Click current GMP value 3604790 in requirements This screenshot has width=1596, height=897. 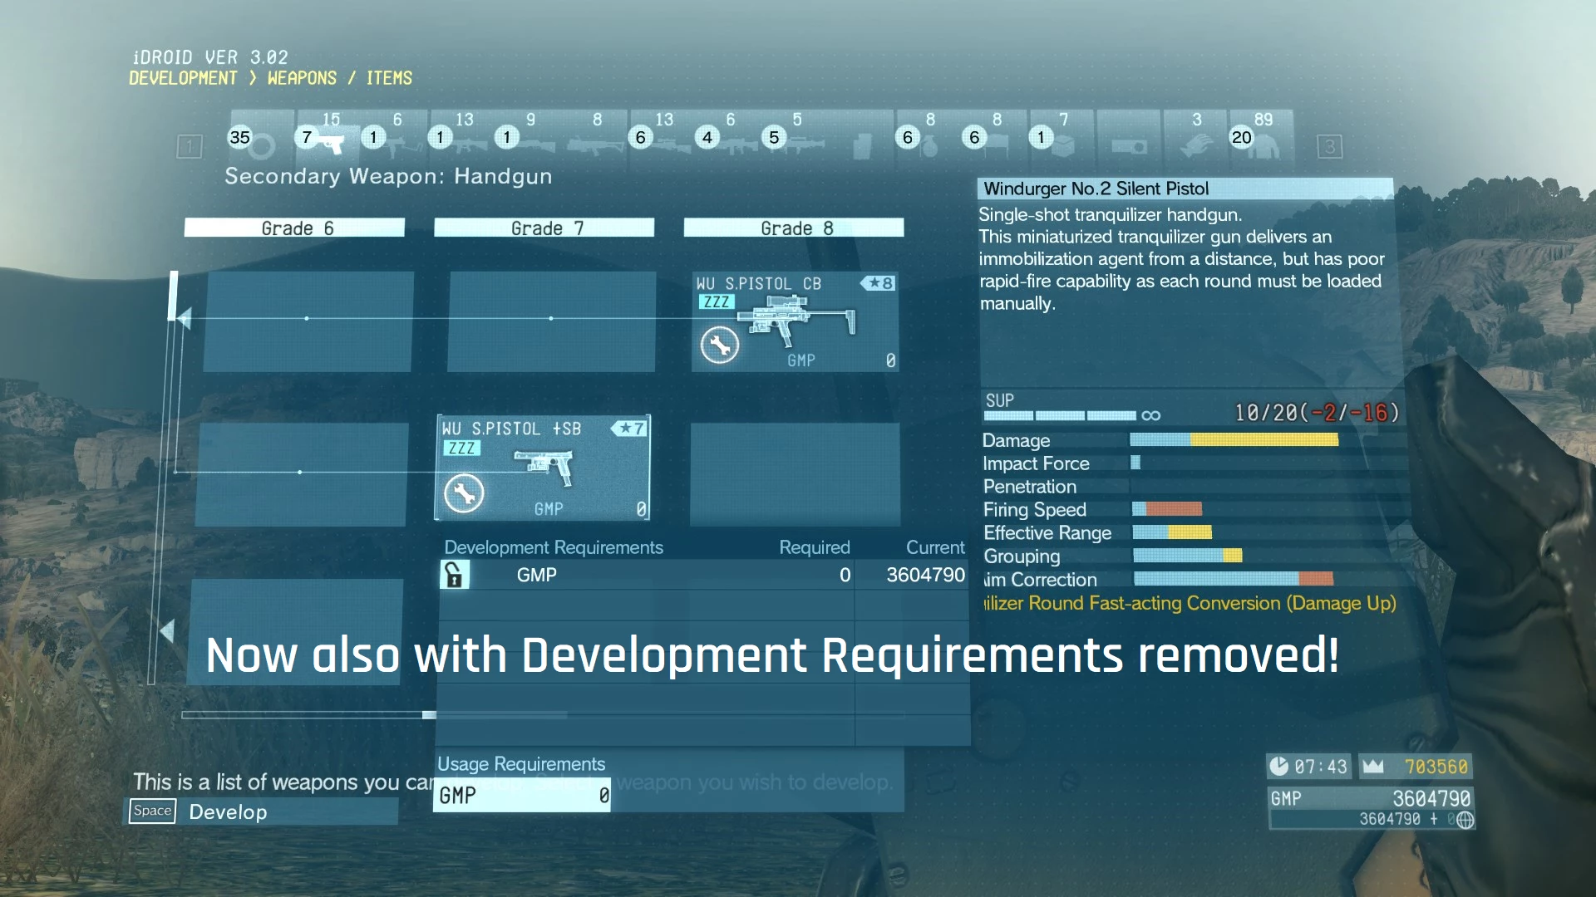(925, 575)
